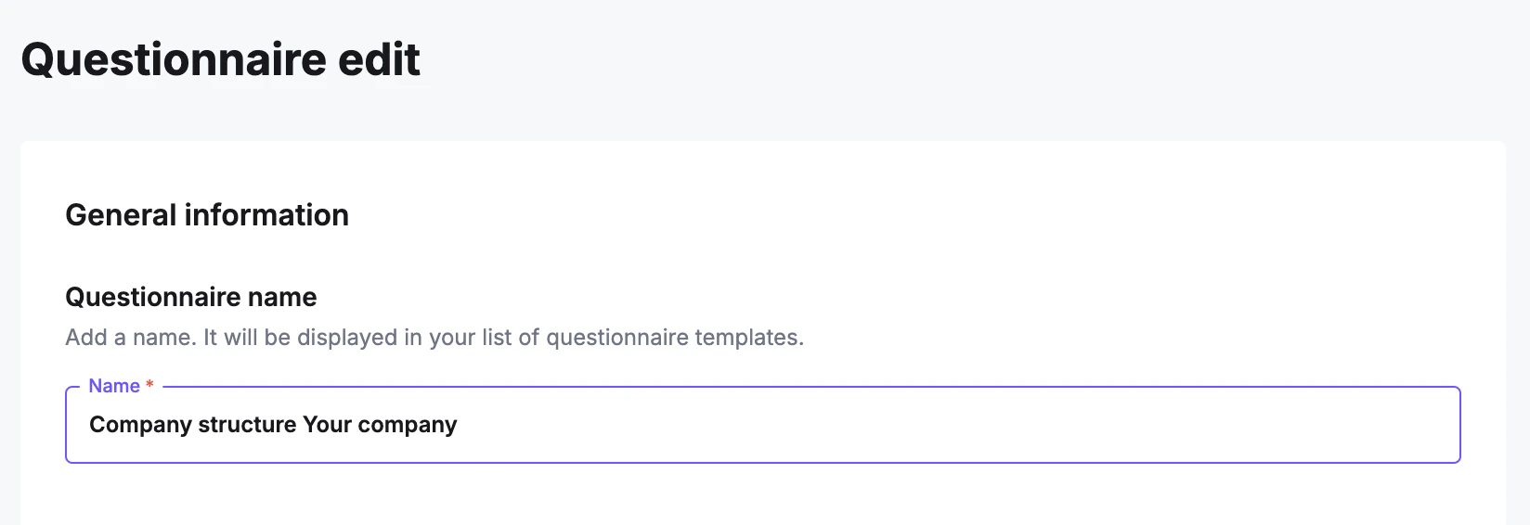The image size is (1530, 525).
Task: Click the floating "Name" field label
Action: [x=114, y=386]
